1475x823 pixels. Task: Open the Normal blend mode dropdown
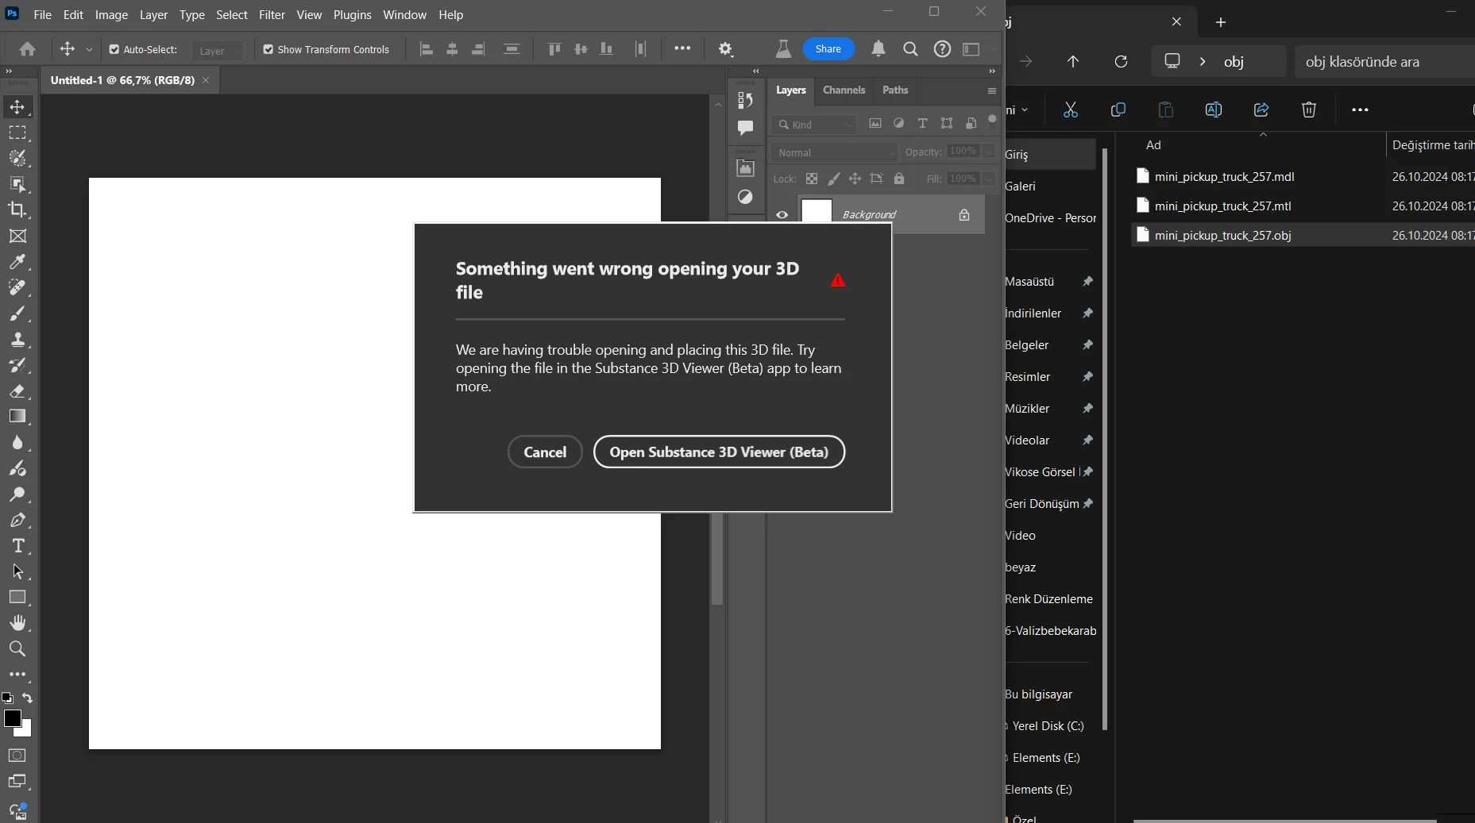[834, 152]
